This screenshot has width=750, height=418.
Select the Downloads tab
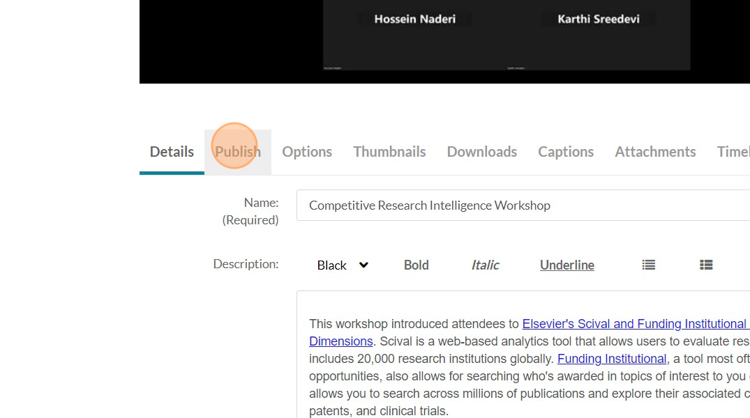(x=481, y=152)
